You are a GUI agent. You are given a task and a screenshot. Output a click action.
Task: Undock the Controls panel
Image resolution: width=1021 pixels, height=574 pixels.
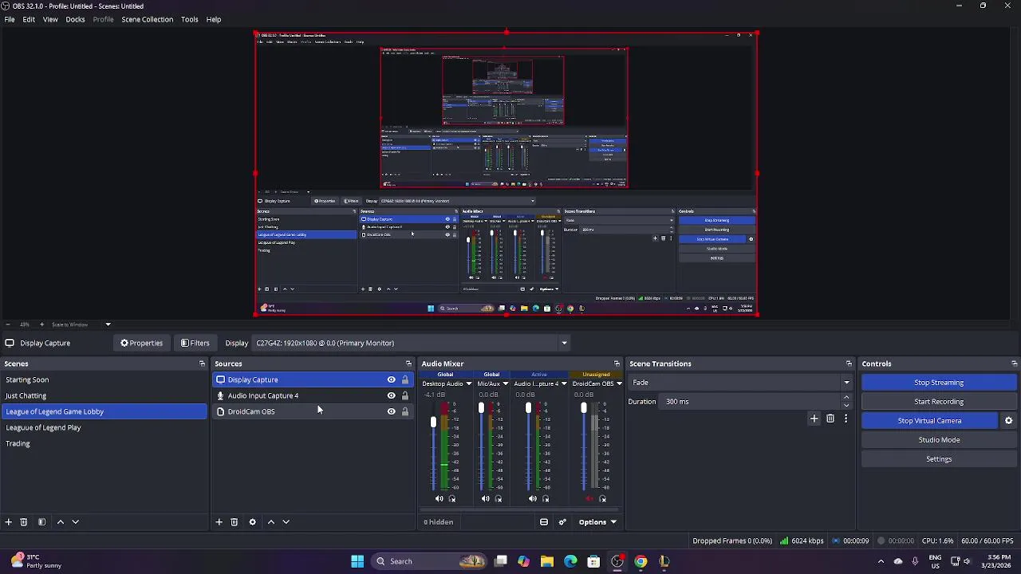pos(1014,364)
